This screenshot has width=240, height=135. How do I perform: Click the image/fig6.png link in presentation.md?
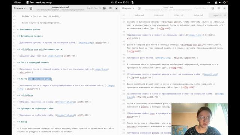tap(66, 115)
